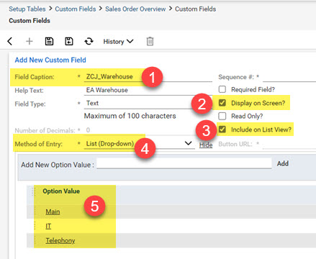The height and width of the screenshot is (259, 316).
Task: Open the History dropdown
Action: (118, 42)
